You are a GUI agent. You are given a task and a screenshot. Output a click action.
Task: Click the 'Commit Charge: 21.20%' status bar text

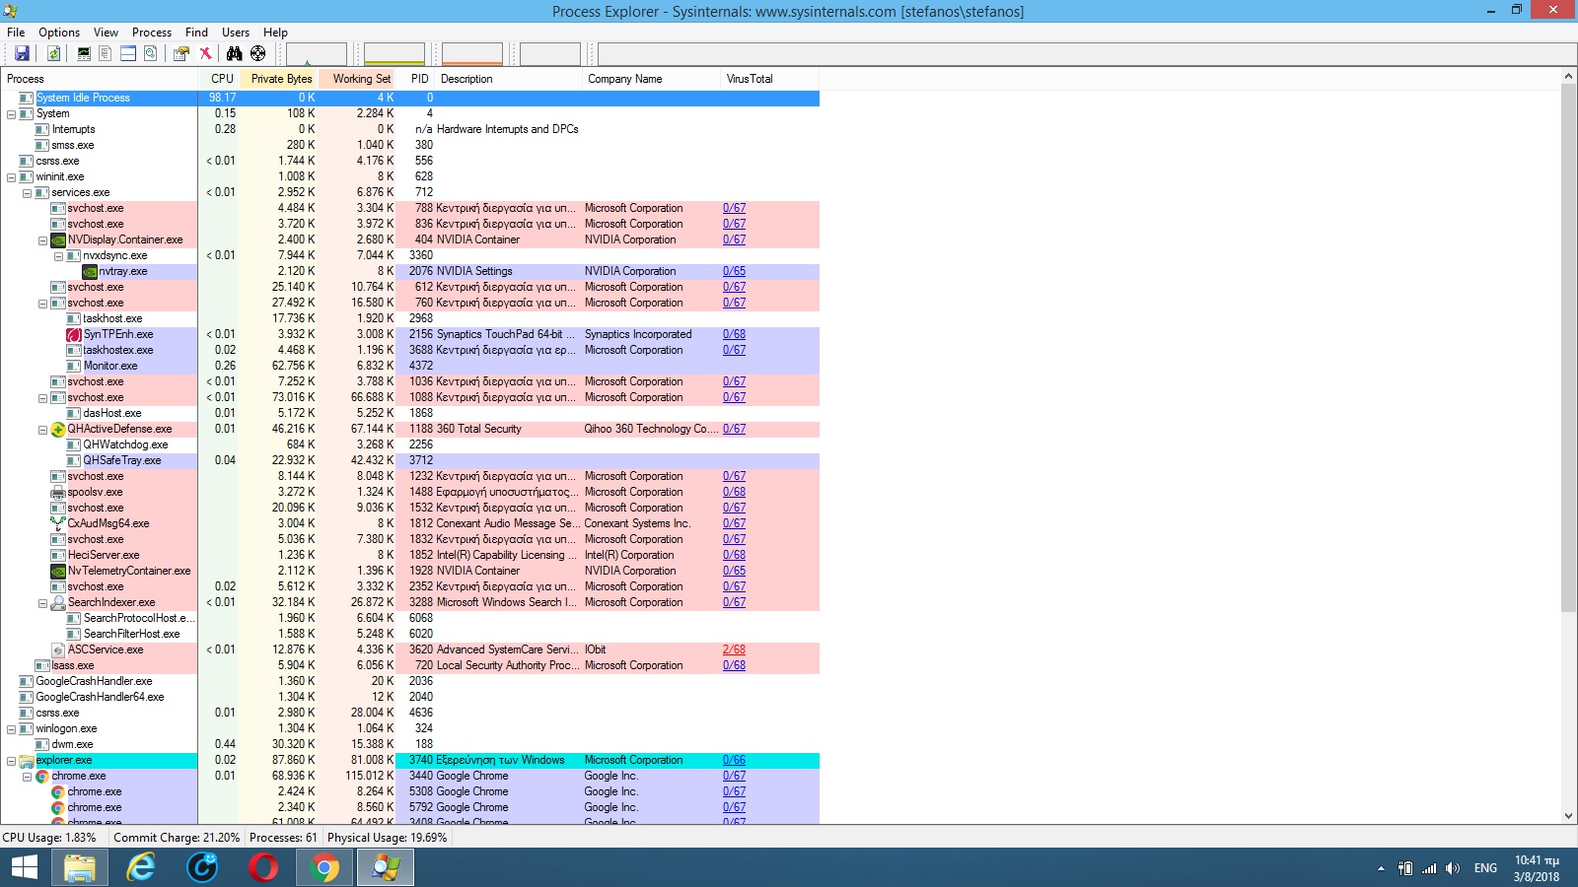click(177, 838)
